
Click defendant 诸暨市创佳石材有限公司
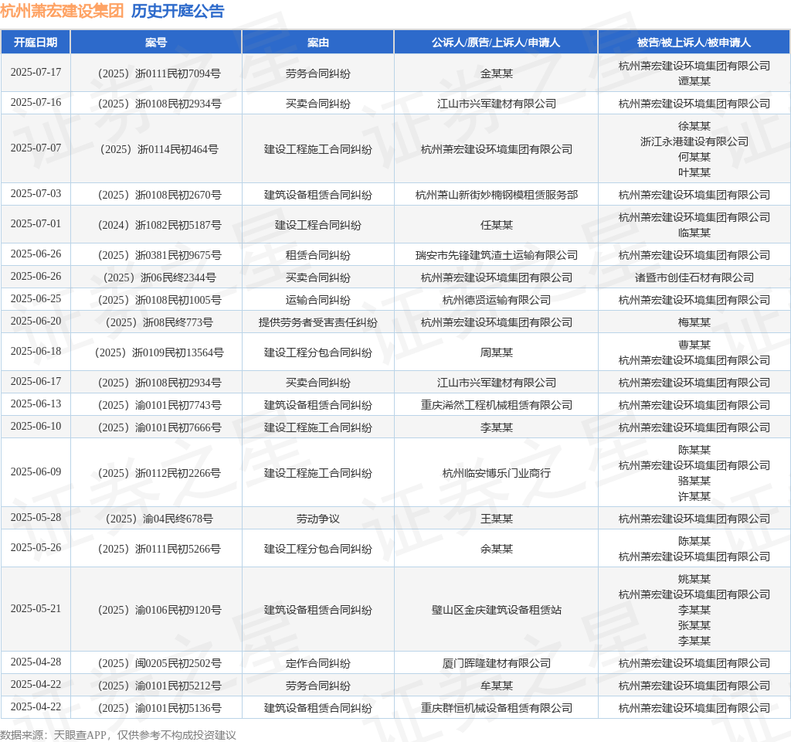tap(694, 277)
